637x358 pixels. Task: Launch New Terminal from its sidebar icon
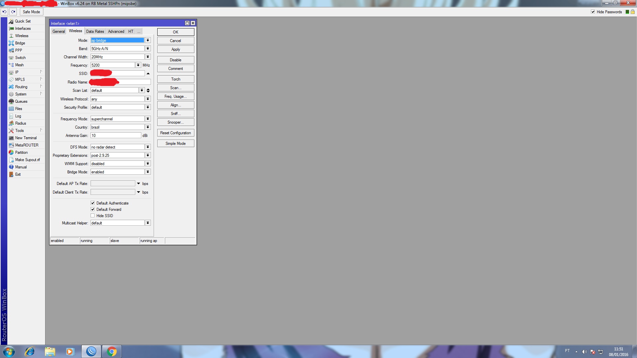click(x=11, y=138)
